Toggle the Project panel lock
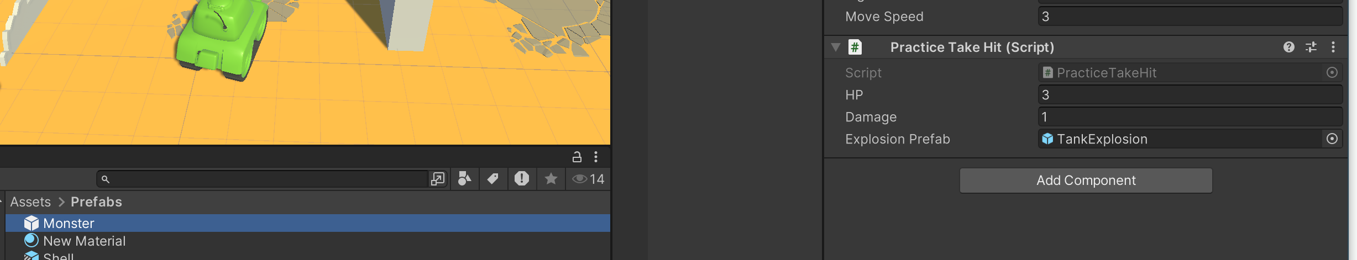 [577, 157]
